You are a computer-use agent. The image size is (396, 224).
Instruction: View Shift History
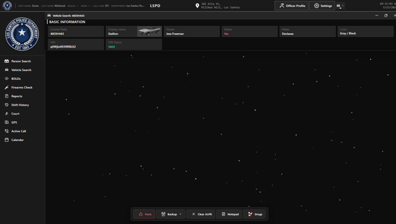(20, 105)
